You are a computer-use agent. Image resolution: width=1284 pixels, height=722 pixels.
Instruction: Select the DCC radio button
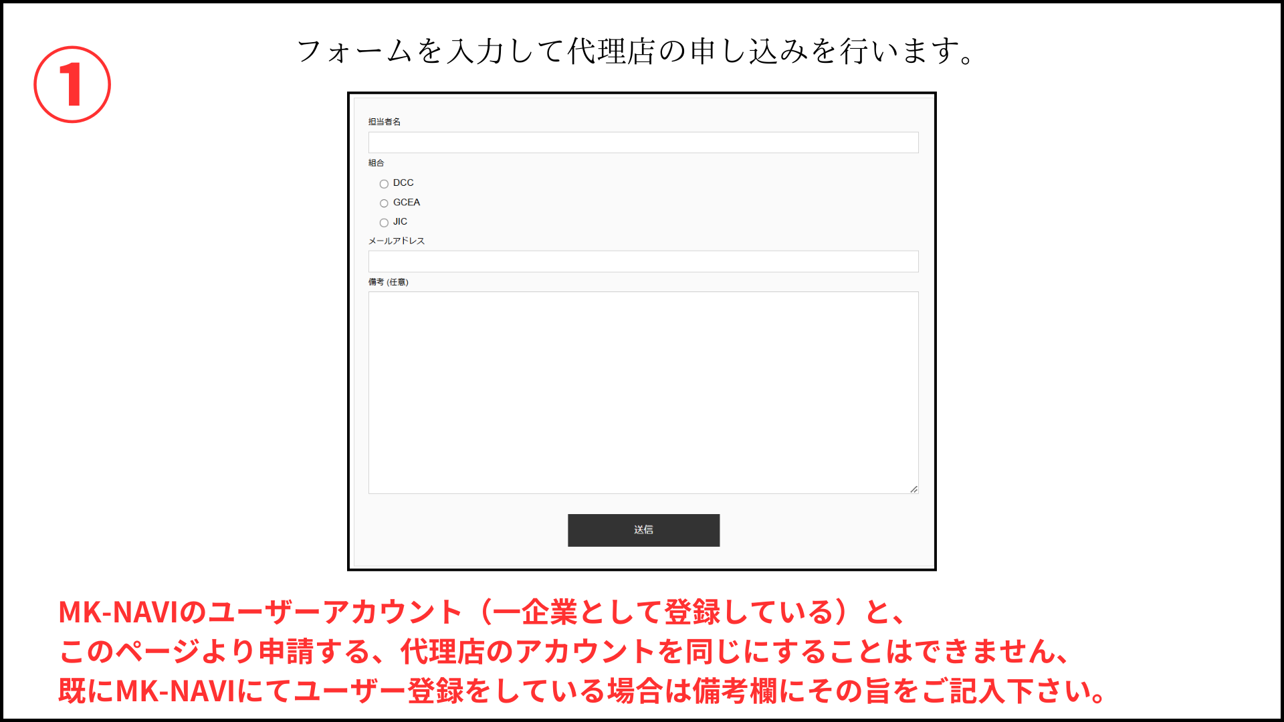[384, 184]
